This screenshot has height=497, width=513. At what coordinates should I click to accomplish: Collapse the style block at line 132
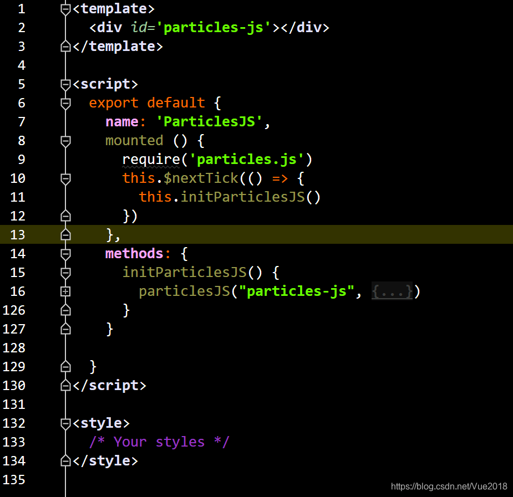coord(65,424)
